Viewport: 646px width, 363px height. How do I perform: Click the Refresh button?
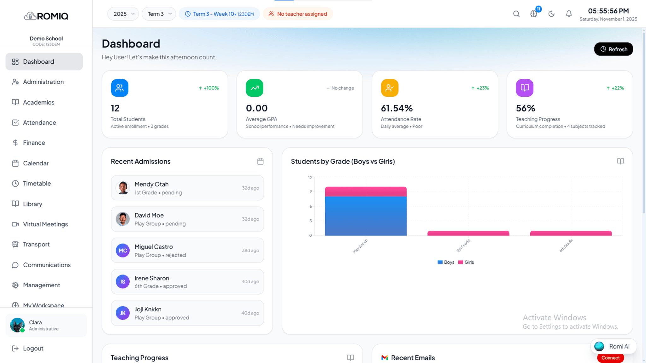[613, 49]
